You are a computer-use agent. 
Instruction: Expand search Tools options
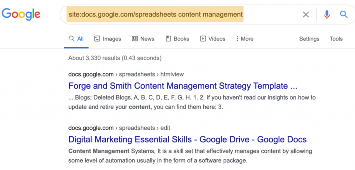pos(336,39)
